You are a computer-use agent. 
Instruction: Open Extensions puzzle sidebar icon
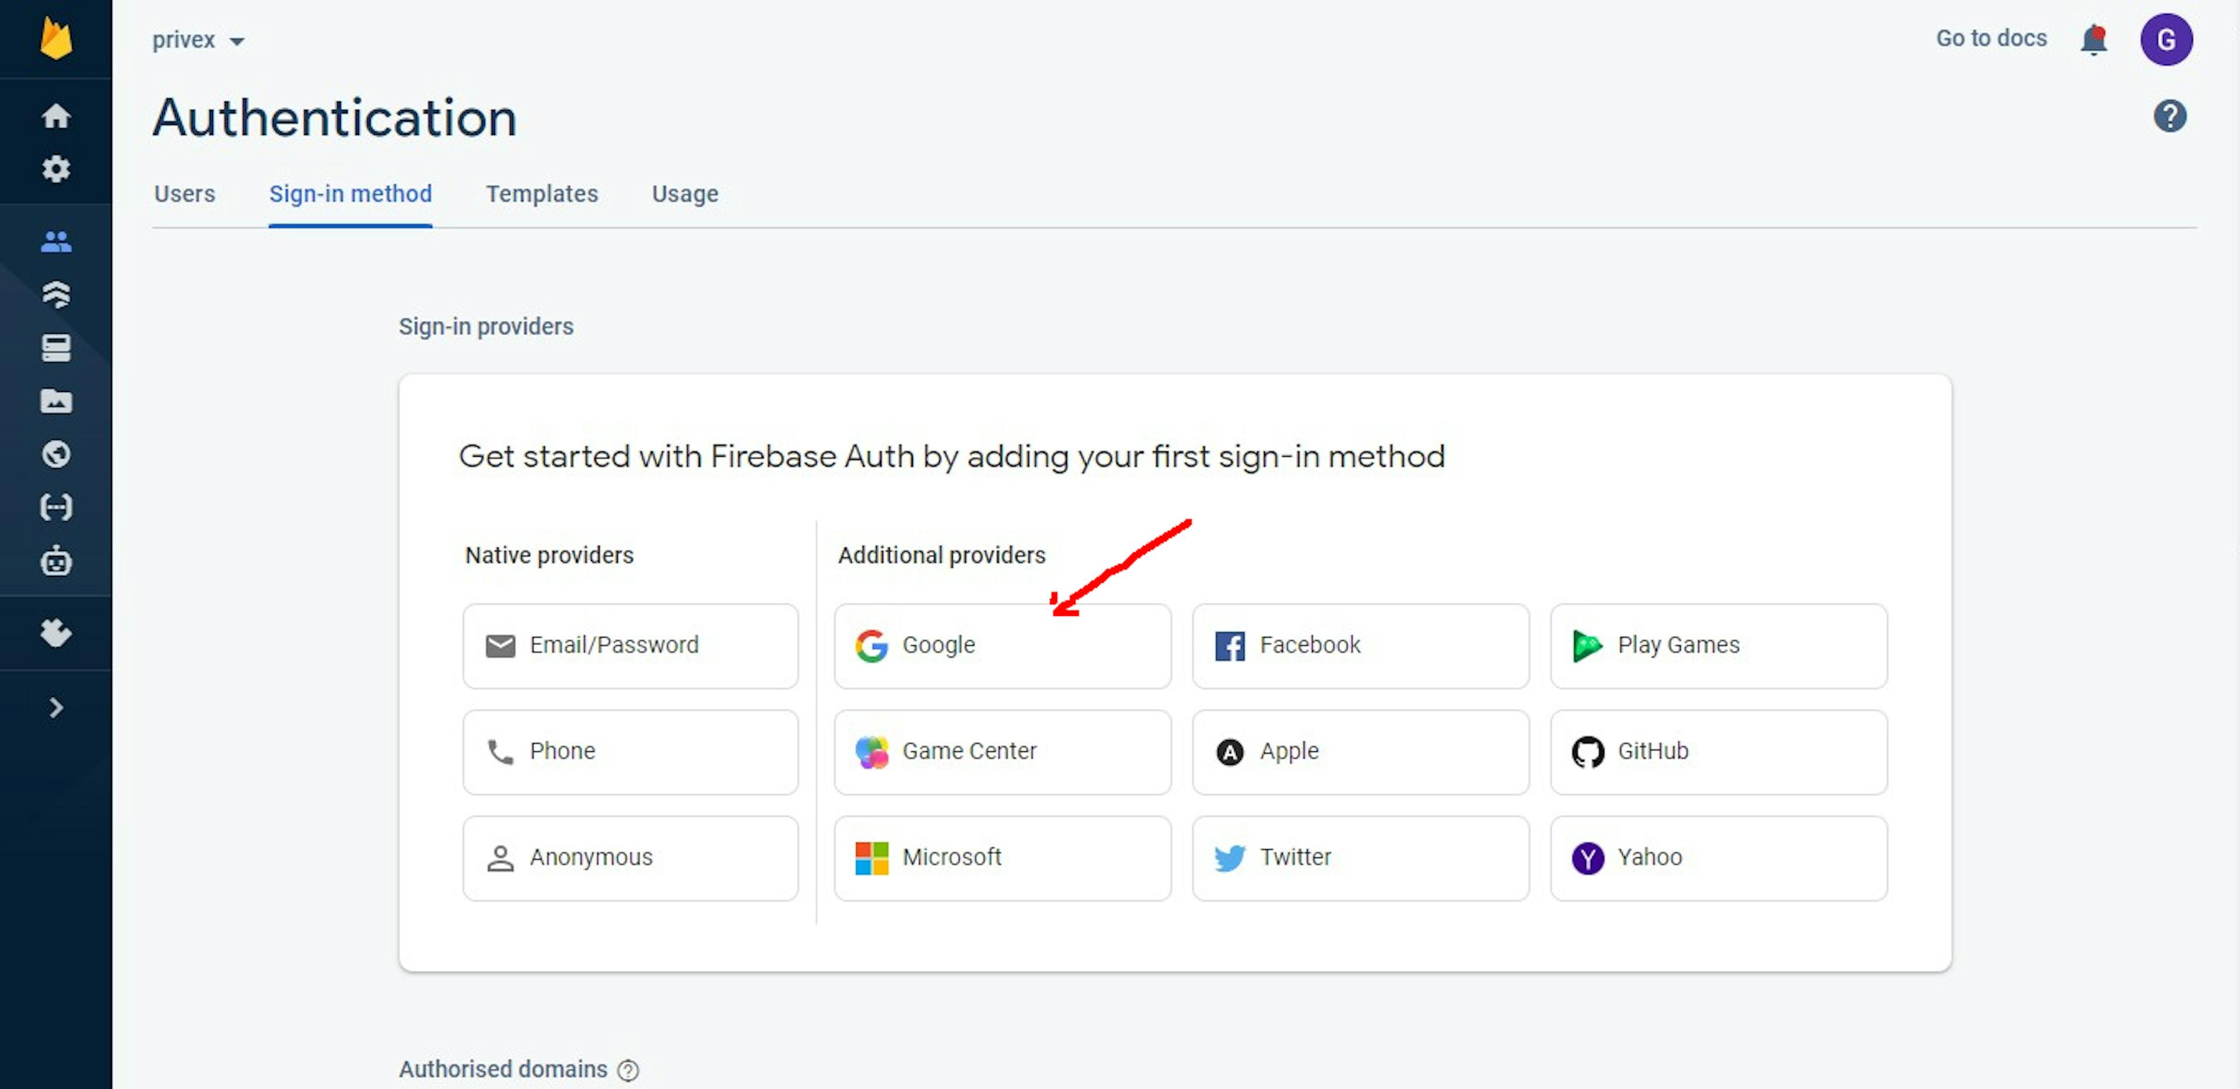tap(57, 632)
